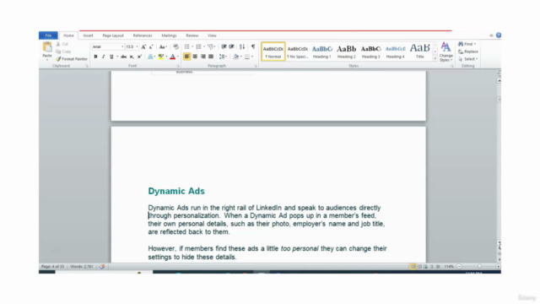This screenshot has width=540, height=304.
Task: Apply strikethrough formatting
Action: 124,57
